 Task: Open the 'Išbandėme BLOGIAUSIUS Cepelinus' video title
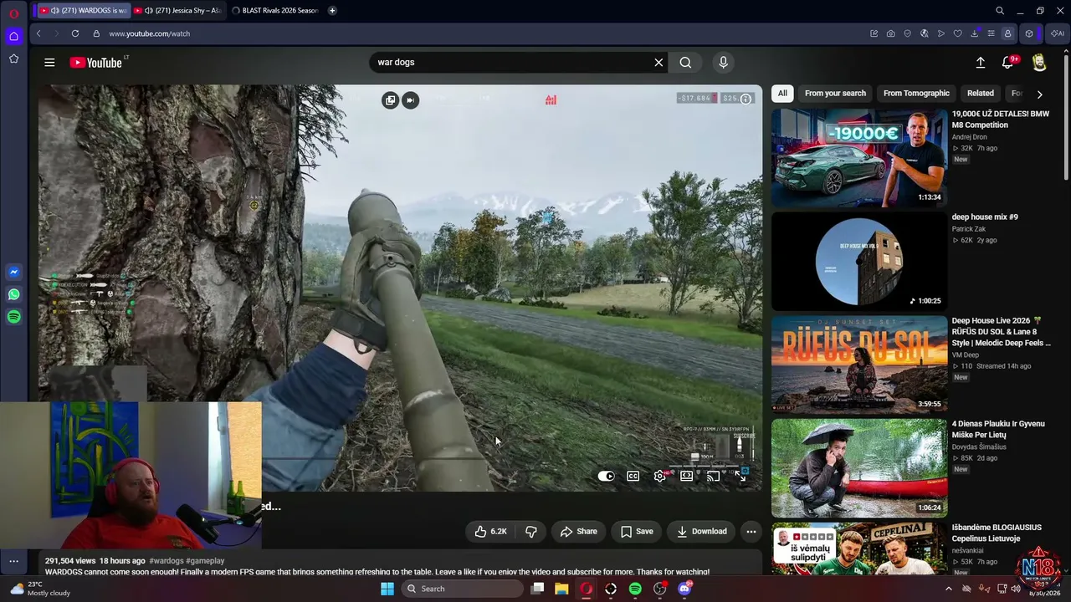click(x=997, y=533)
